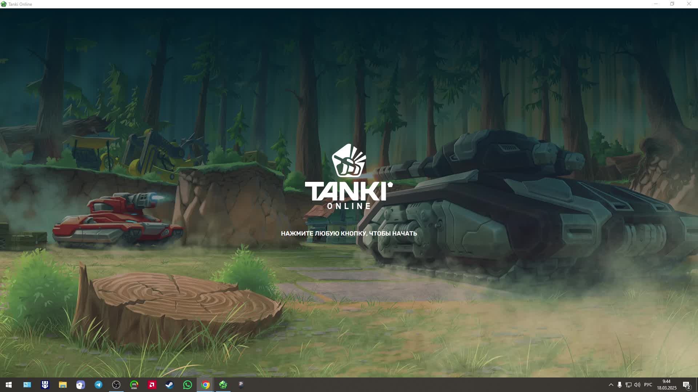
Task: Switch to OBS Studio in the taskbar
Action: (x=116, y=385)
